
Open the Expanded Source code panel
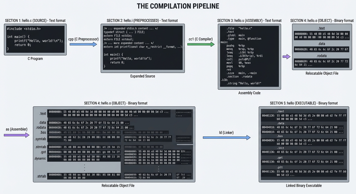[143, 48]
